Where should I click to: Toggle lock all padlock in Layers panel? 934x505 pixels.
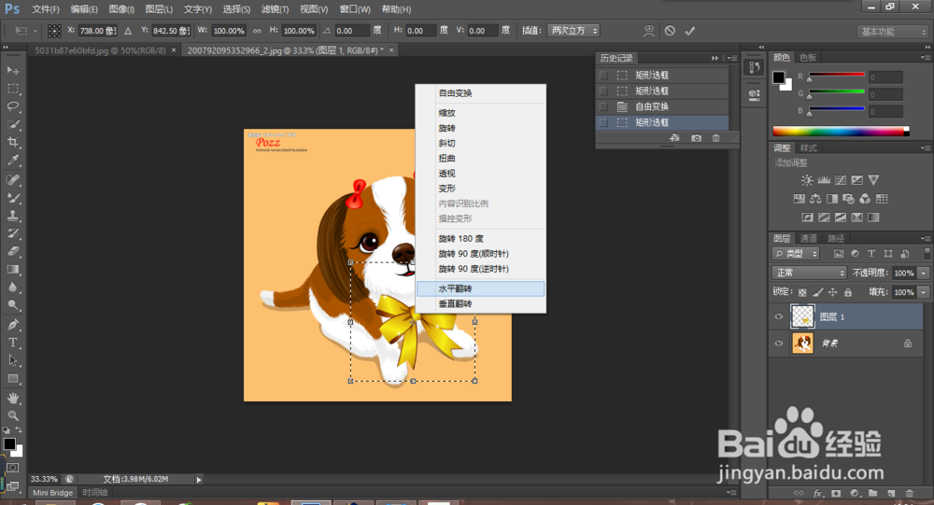pyautogui.click(x=848, y=292)
